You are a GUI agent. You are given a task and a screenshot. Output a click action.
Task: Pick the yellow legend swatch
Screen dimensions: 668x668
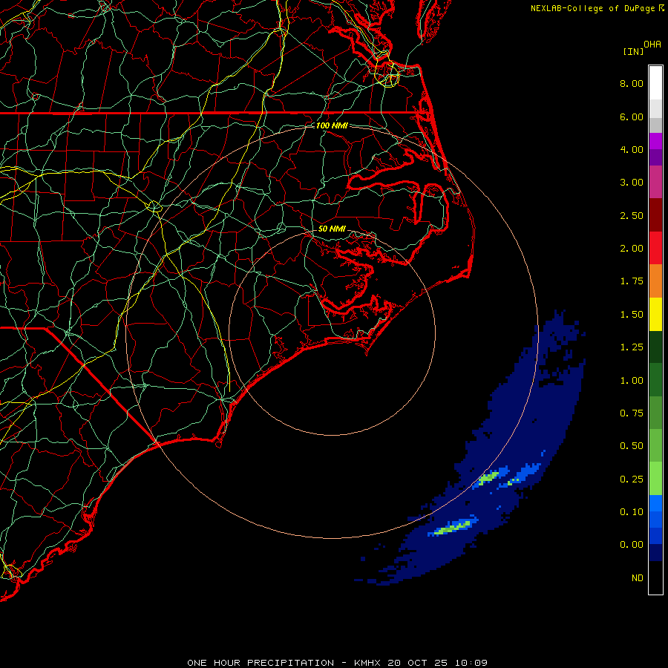[x=655, y=315]
